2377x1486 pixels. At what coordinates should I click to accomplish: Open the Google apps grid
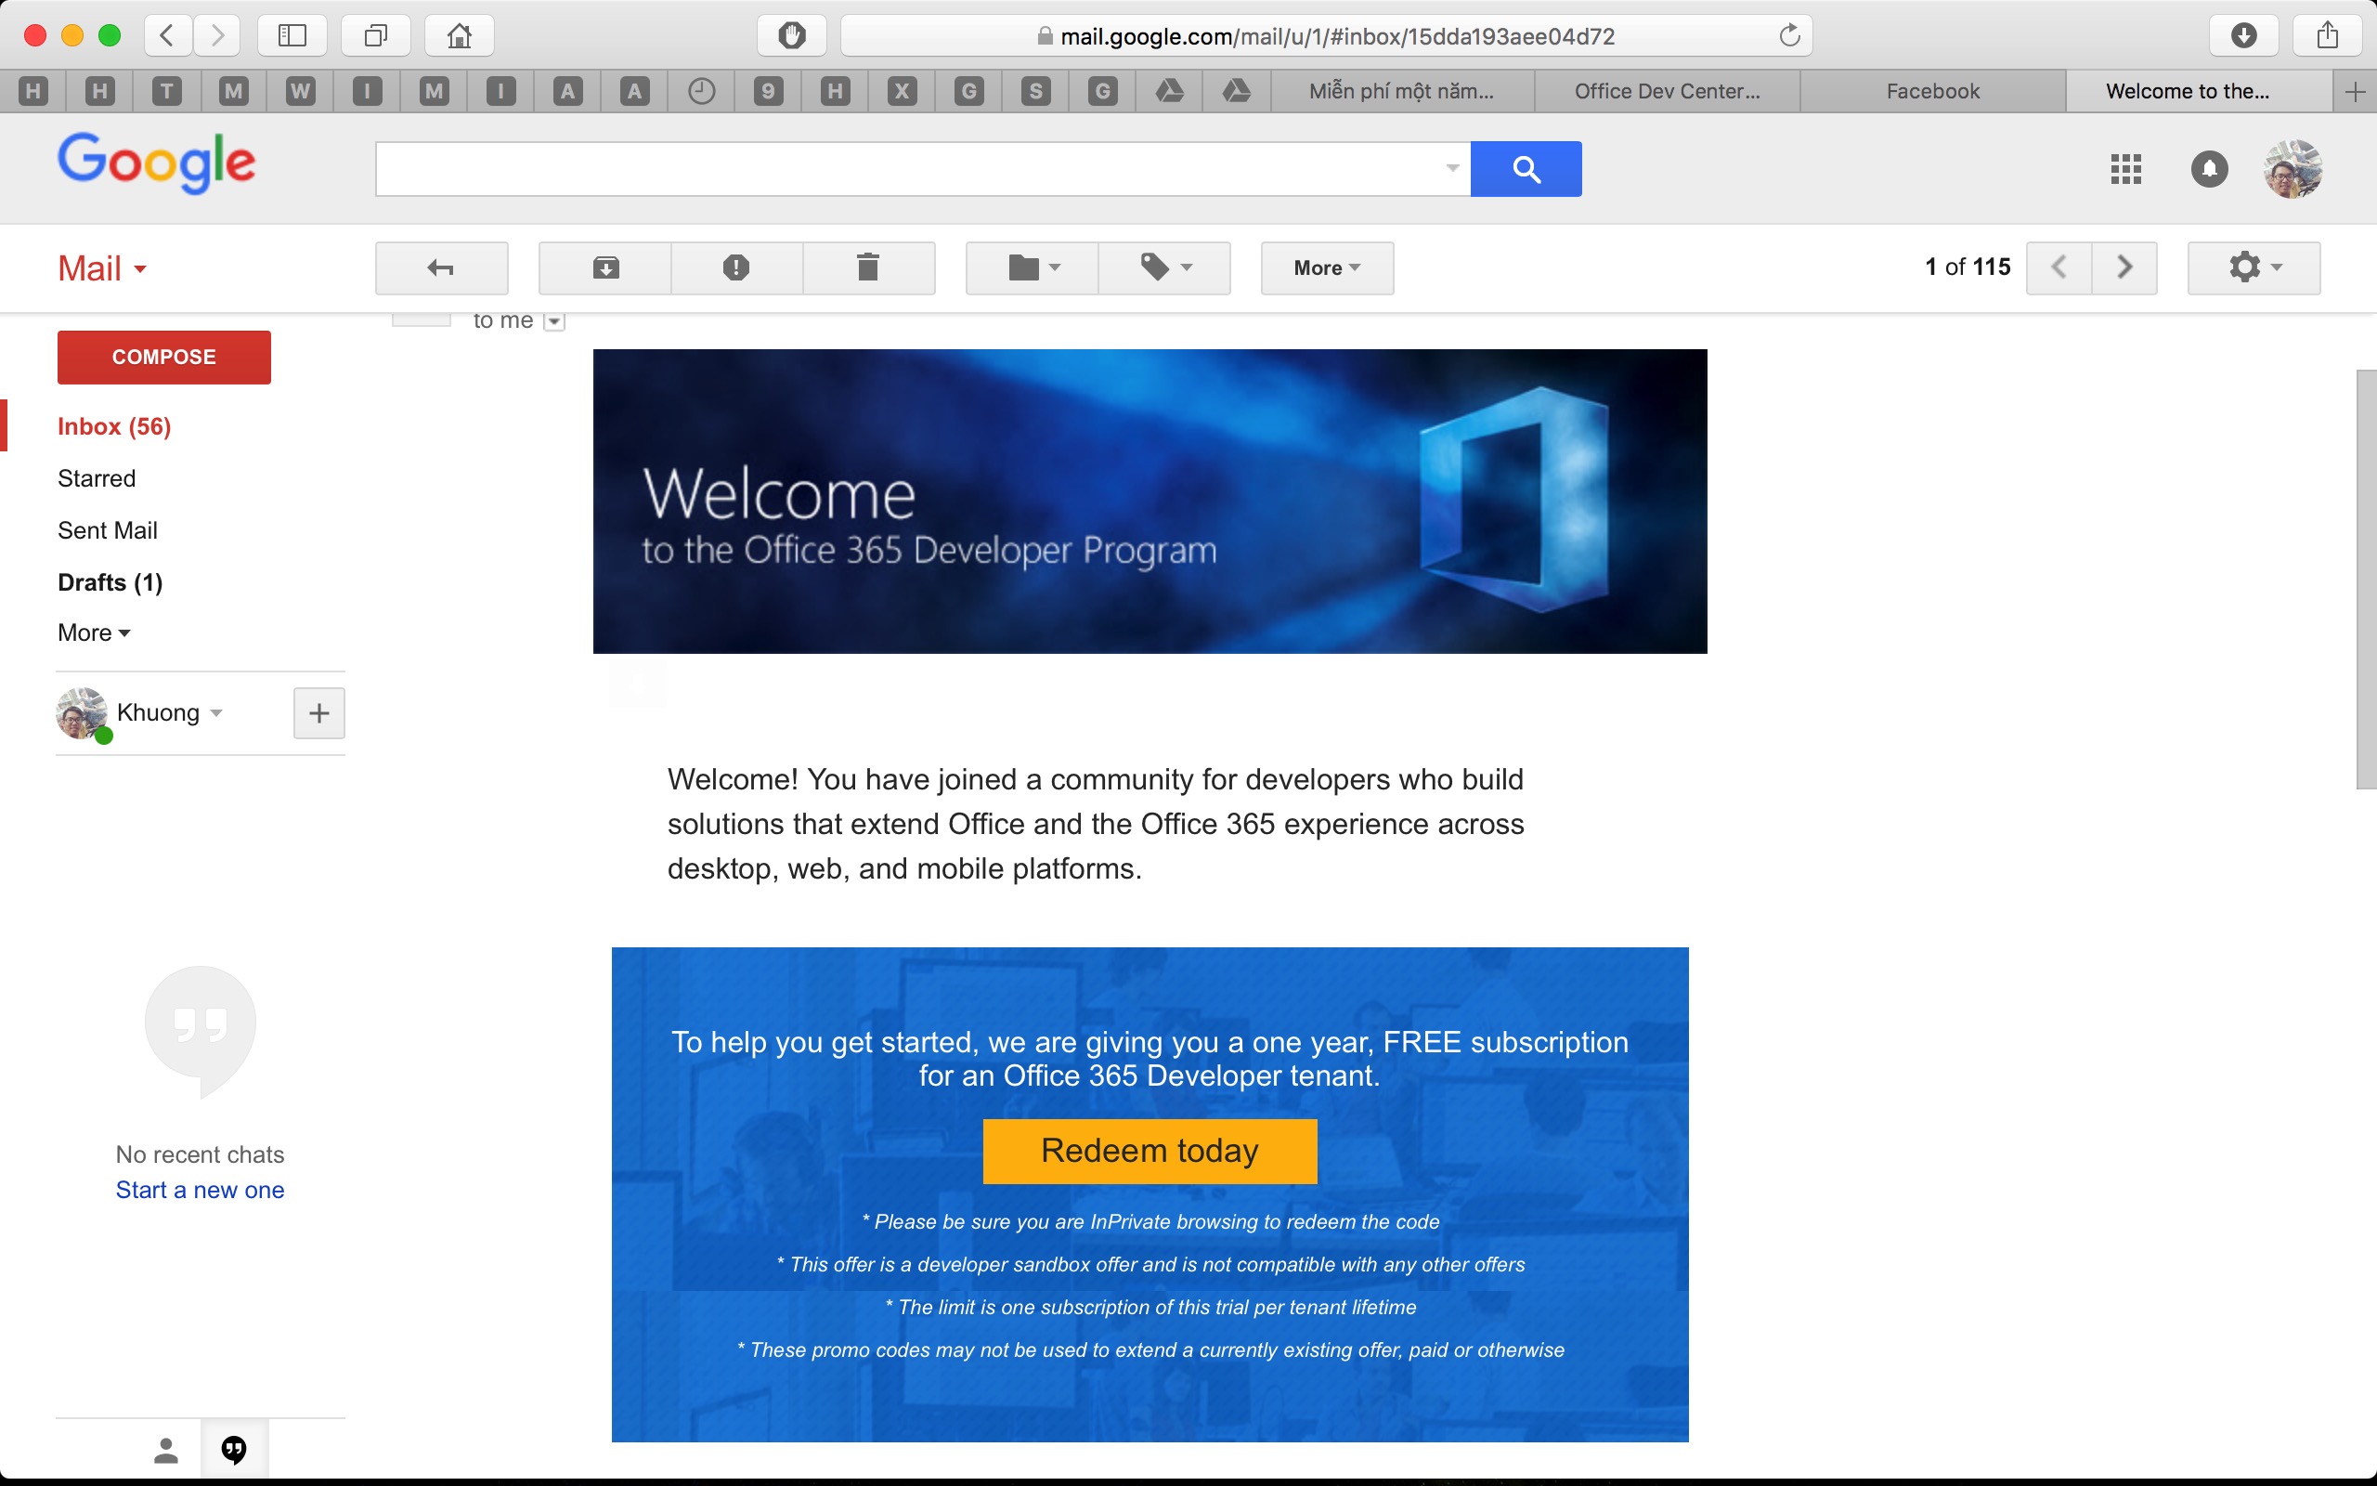point(2125,169)
